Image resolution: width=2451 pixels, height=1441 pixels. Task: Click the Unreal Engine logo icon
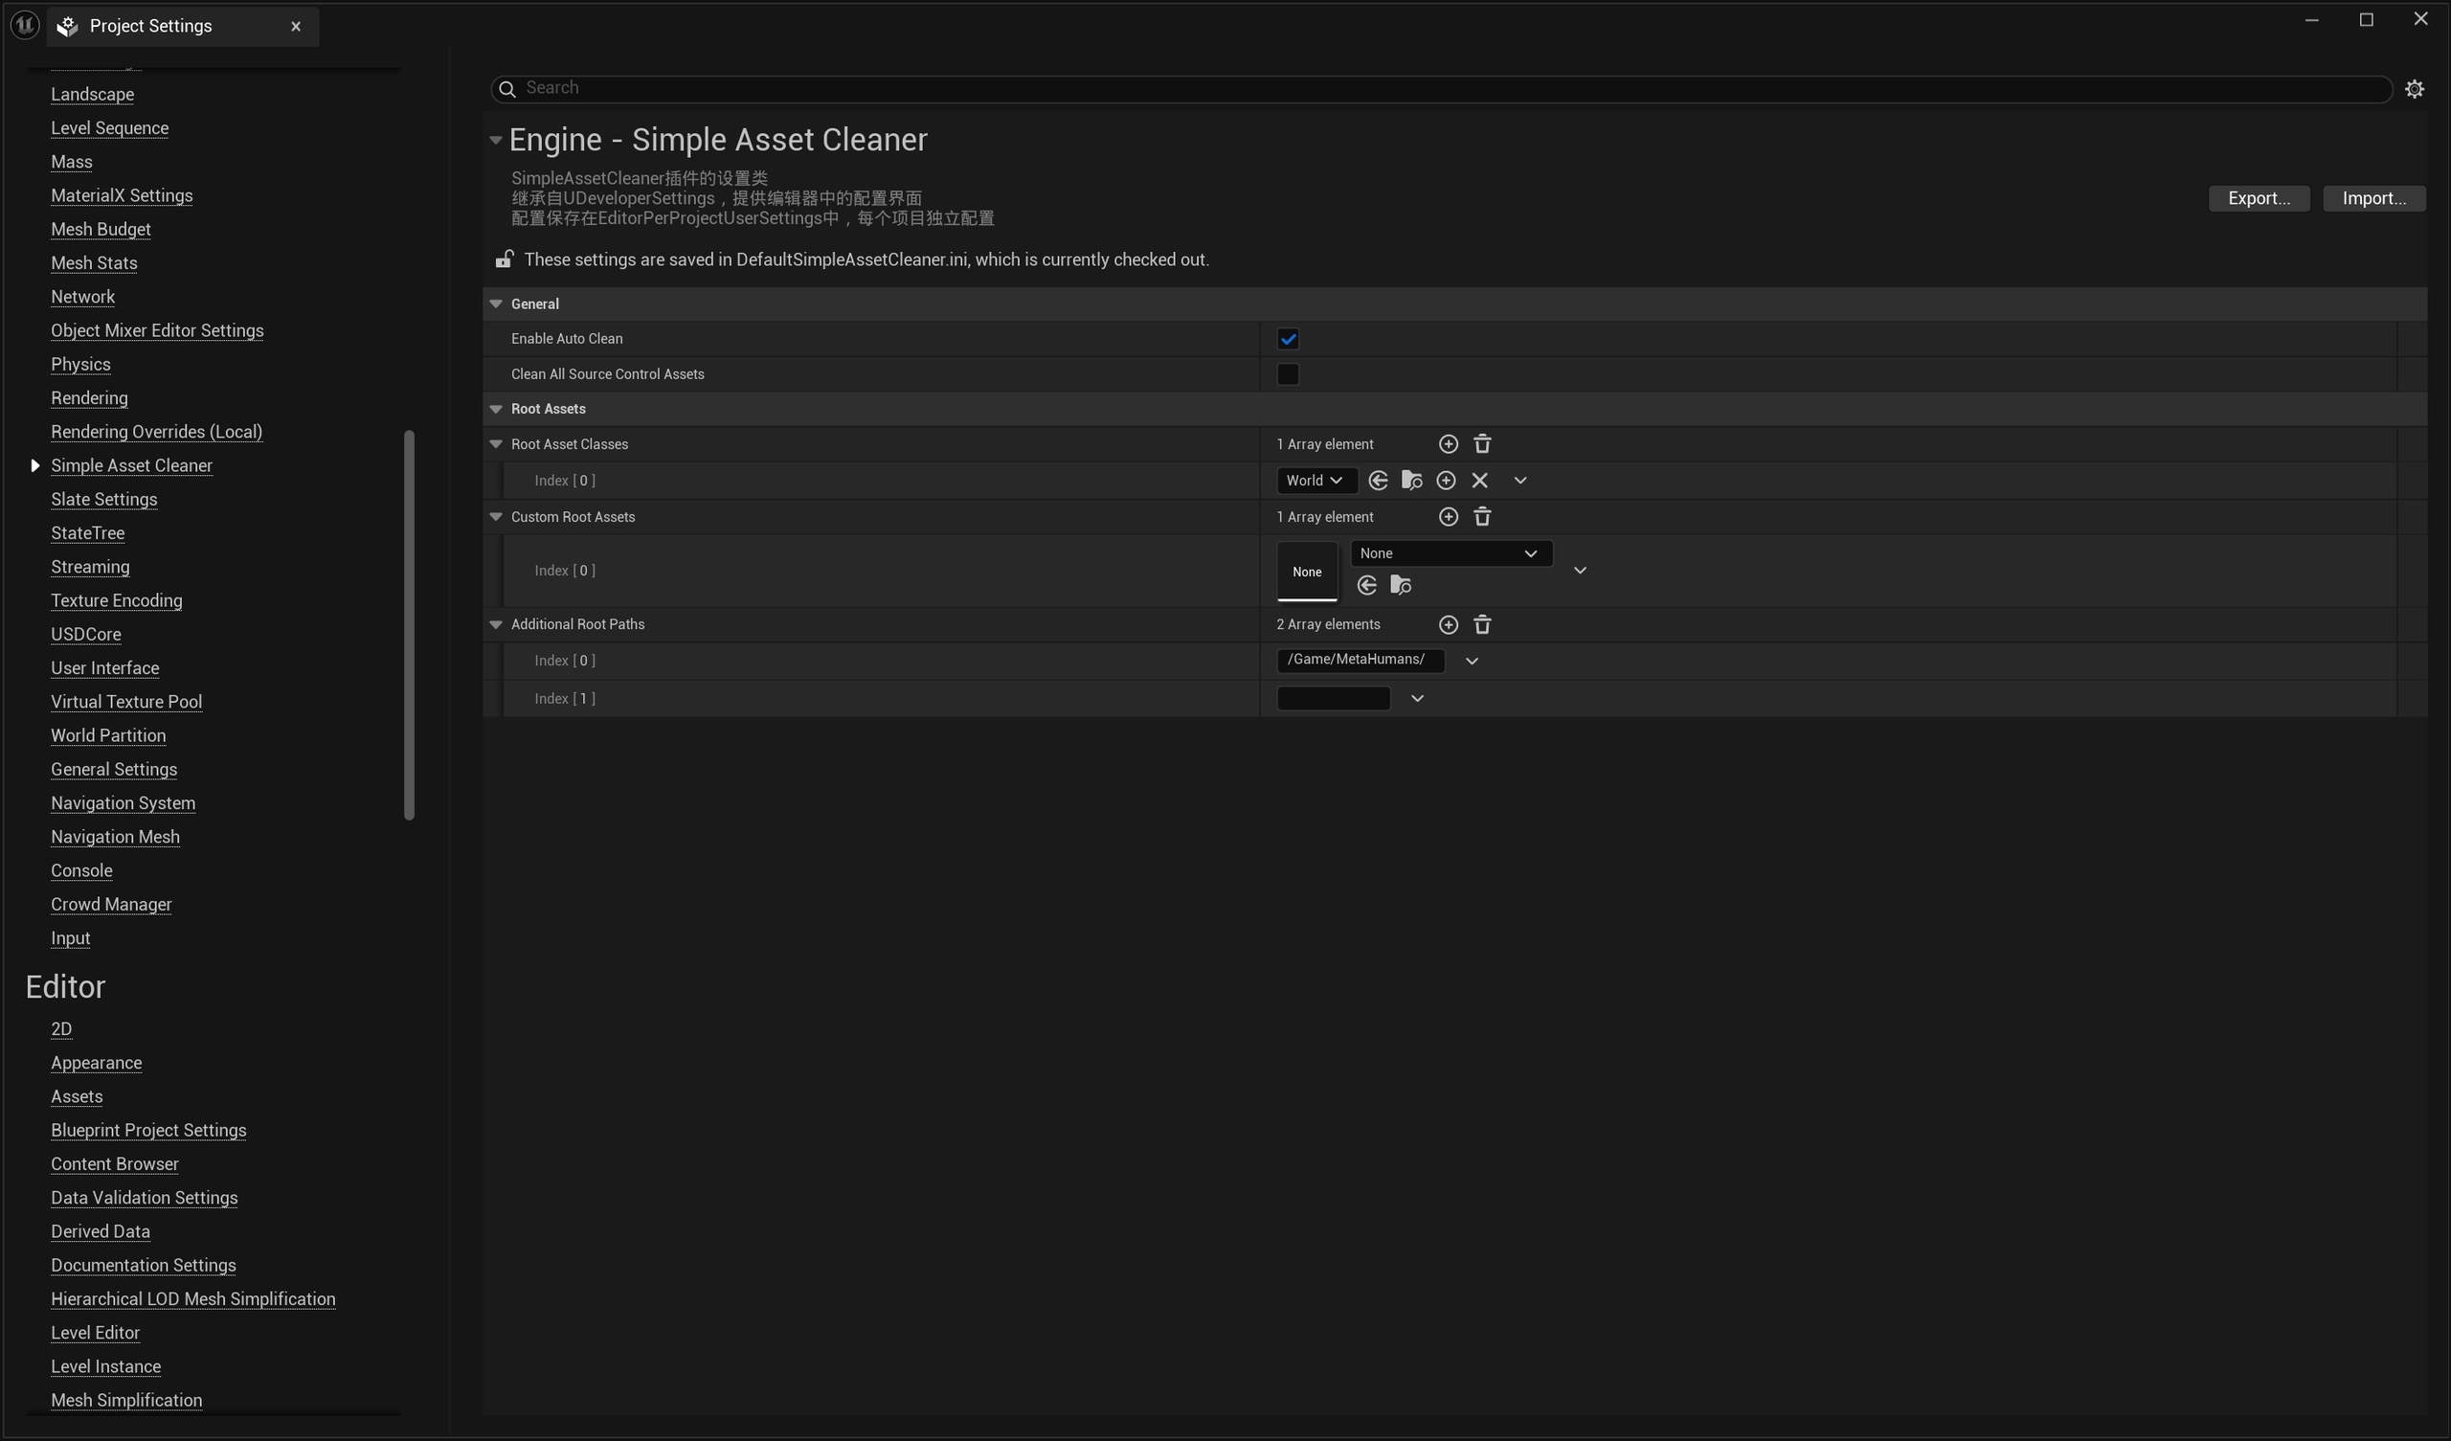[24, 25]
